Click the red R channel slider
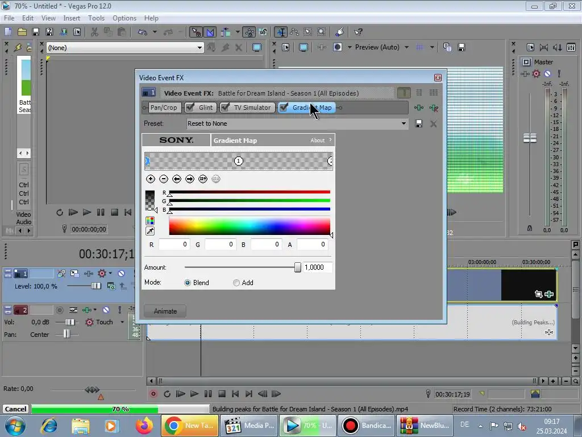This screenshot has height=437, width=582. pos(250,192)
